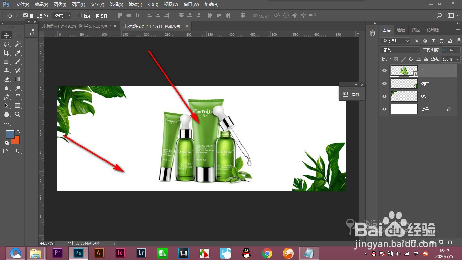Select the History Brush tool

coord(18,70)
